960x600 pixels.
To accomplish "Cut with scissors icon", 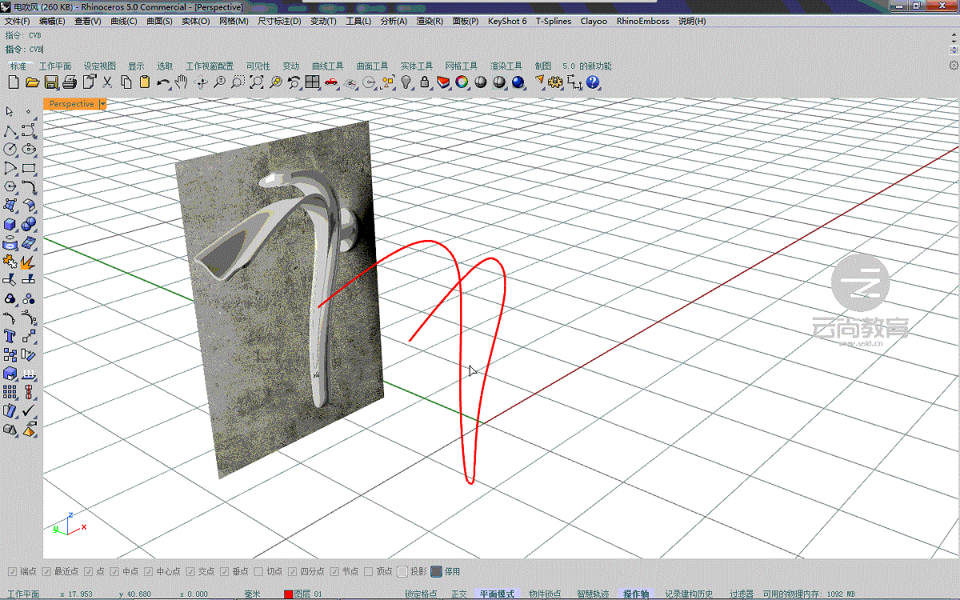I will point(107,82).
